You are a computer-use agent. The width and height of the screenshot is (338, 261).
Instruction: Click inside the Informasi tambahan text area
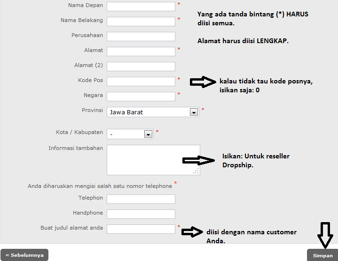click(x=153, y=160)
